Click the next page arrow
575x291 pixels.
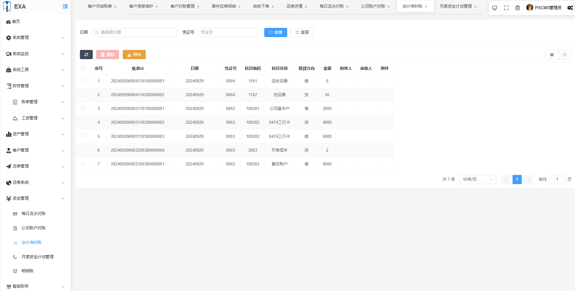click(x=528, y=180)
